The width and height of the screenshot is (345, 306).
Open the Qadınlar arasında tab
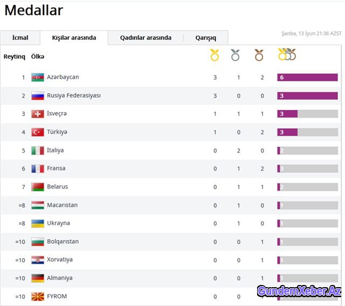coord(146,38)
